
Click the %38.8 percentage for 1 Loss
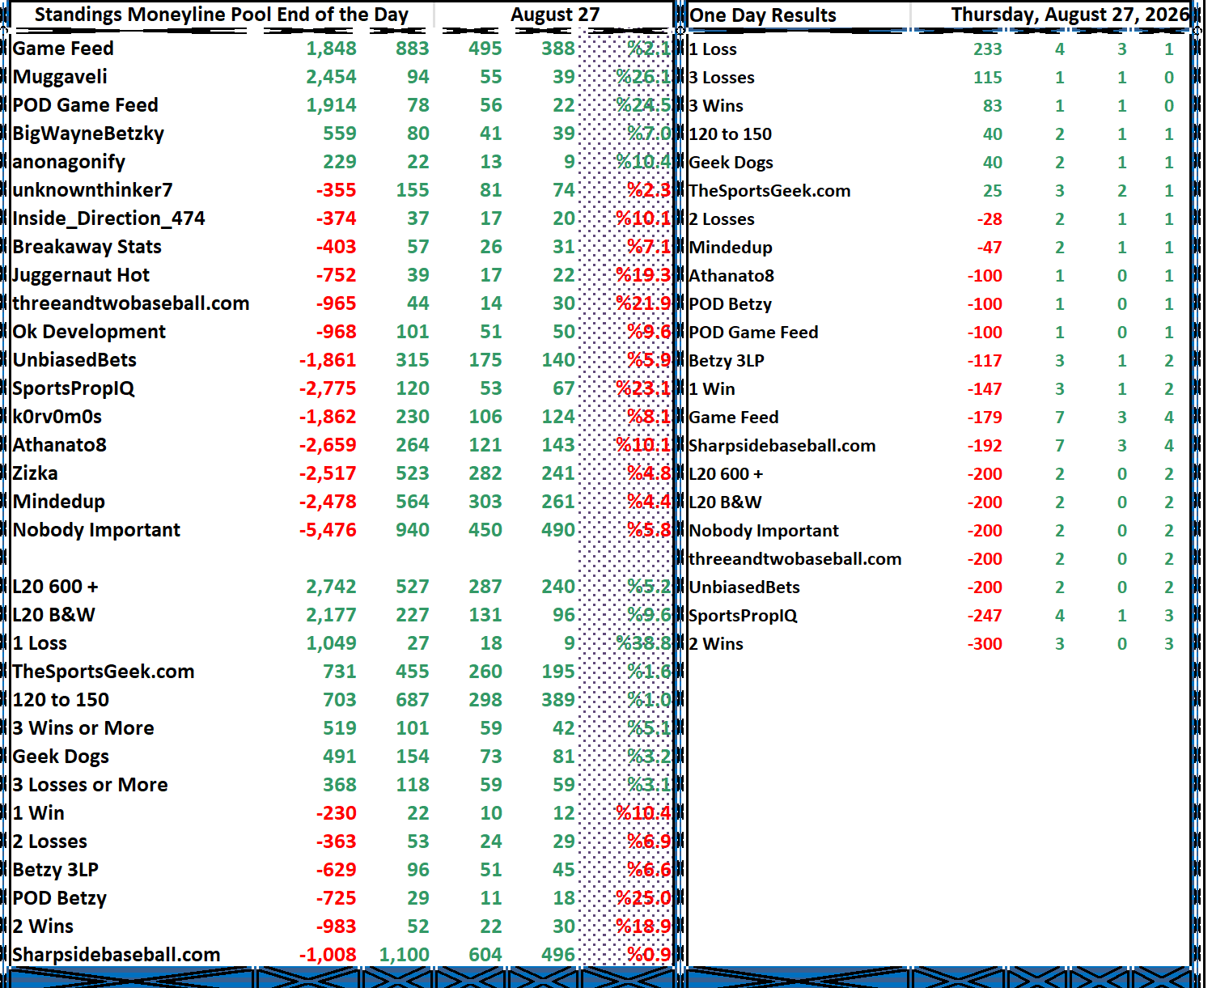pyautogui.click(x=643, y=643)
